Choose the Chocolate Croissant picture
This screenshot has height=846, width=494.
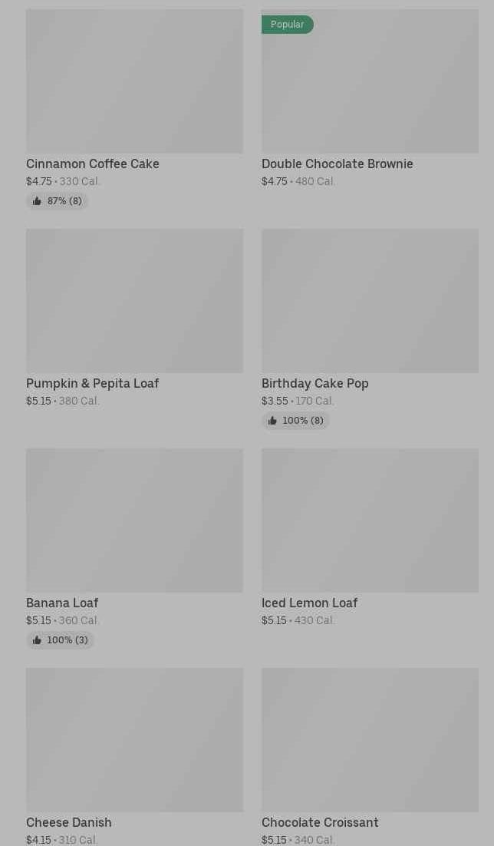(x=370, y=740)
